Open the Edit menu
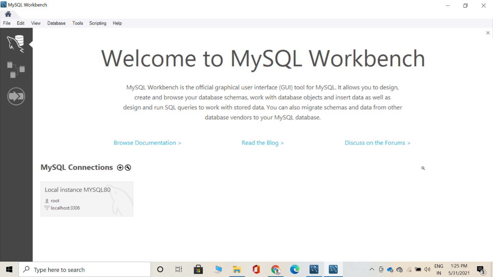The image size is (493, 277). click(x=21, y=23)
